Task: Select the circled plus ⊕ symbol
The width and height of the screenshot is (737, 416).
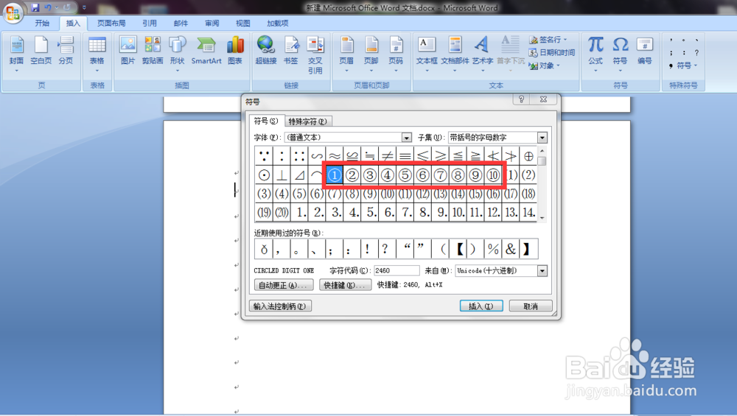Action: click(528, 155)
